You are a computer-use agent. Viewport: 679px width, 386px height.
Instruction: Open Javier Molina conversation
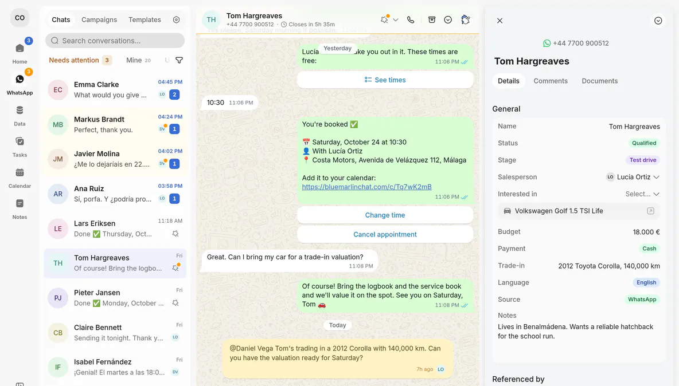pos(115,159)
